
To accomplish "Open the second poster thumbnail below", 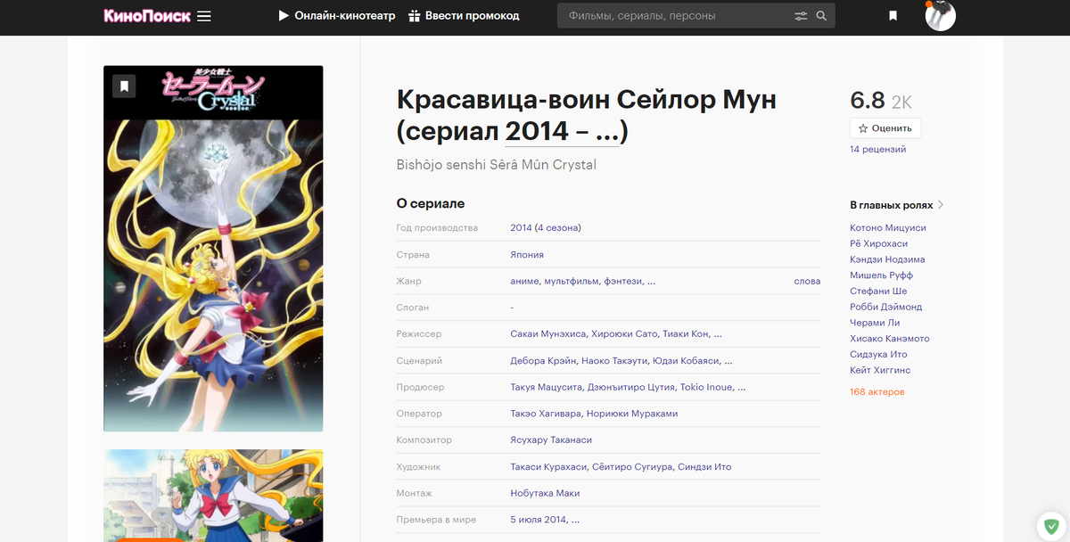I will pos(213,495).
